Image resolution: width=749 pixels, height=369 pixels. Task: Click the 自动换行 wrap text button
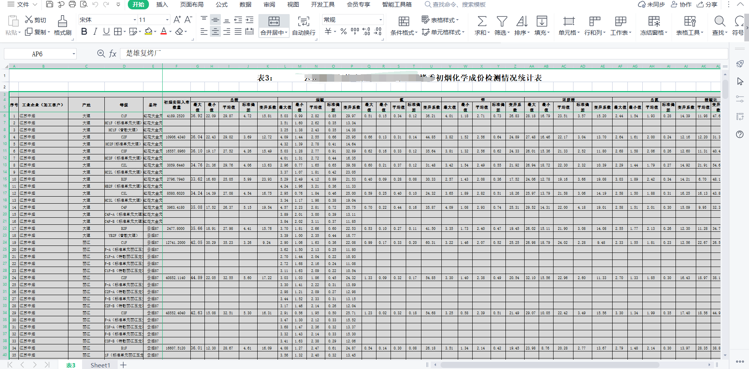[x=304, y=26]
